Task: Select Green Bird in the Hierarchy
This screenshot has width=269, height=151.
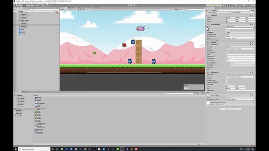Action: click(x=24, y=14)
